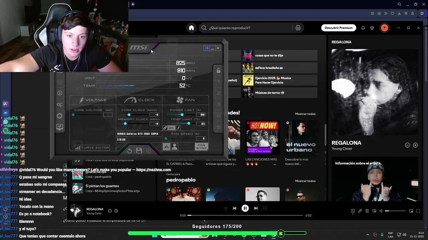
Task: Open Afterburner OC Scanner icon
Action: click(60, 105)
